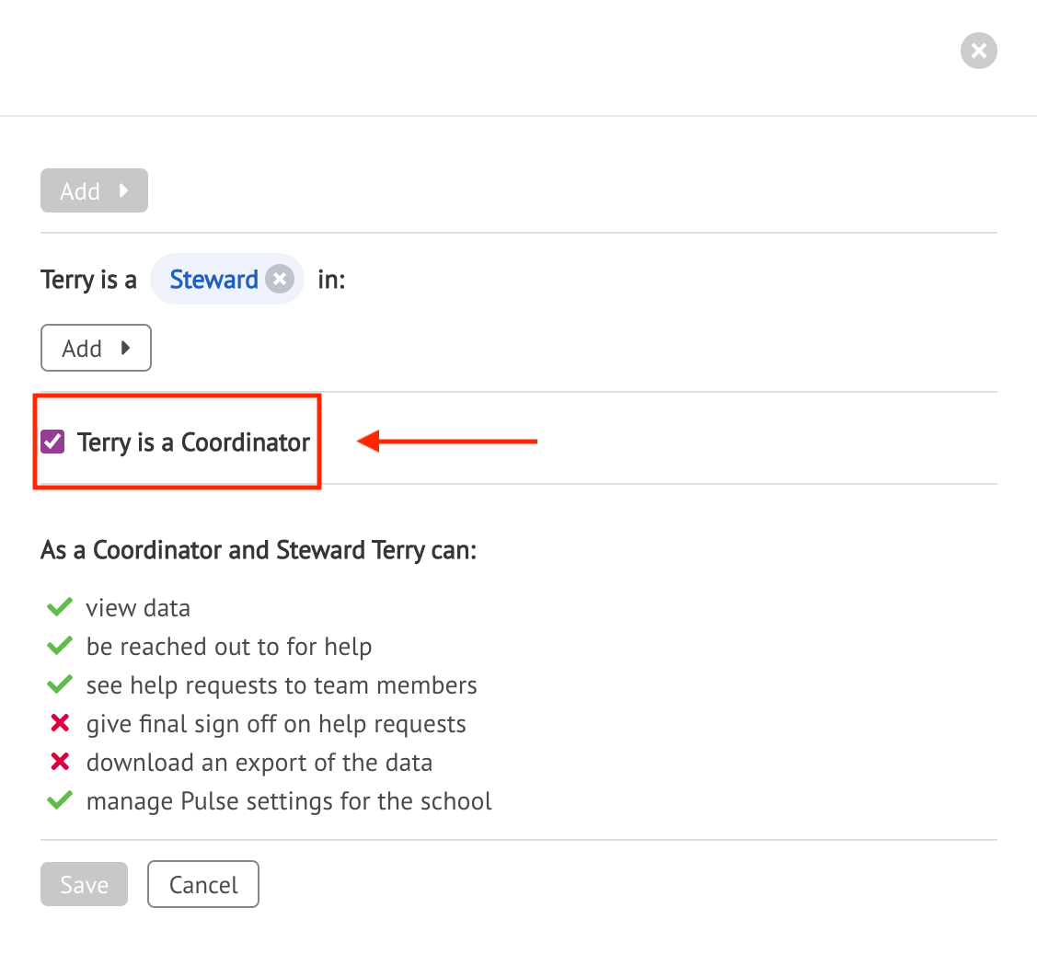
Task: Click the Save button
Action: [84, 884]
